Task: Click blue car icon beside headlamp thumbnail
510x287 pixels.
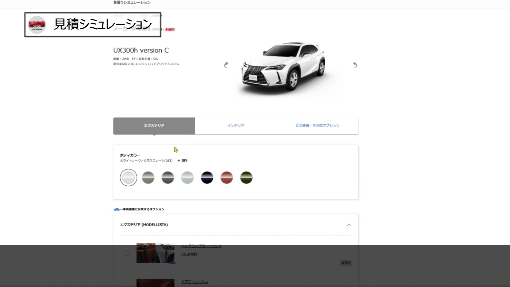Action: [172, 263]
